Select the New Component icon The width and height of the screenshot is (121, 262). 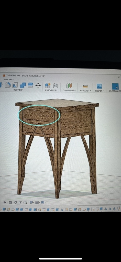[48, 85]
